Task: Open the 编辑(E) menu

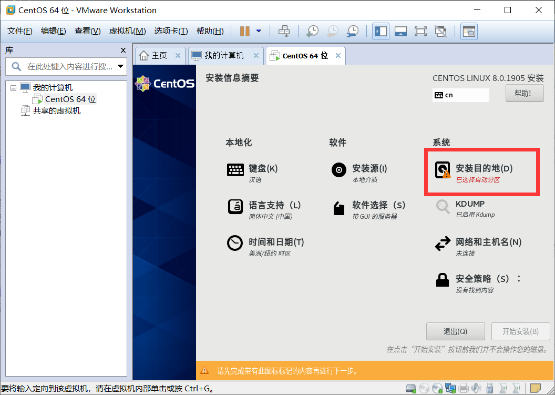Action: 54,31
